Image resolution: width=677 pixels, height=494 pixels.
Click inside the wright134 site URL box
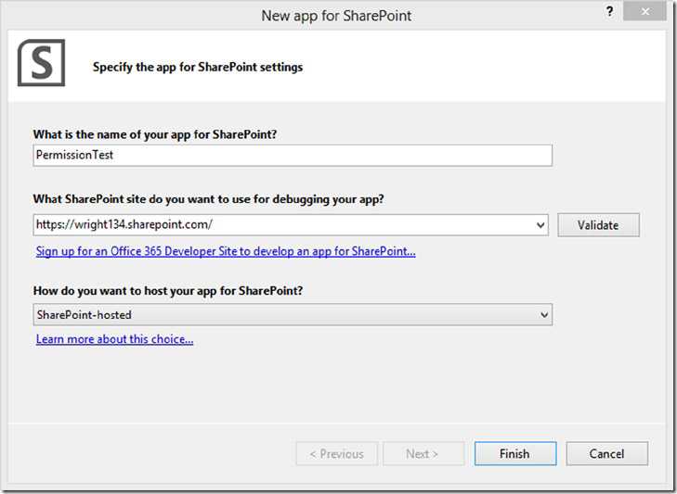point(279,224)
